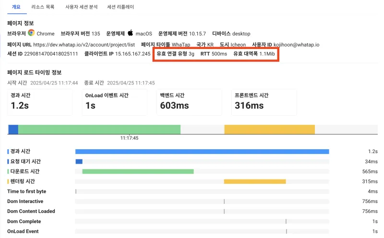
Task: Select the 세션 리플레이 tab
Action: tap(120, 7)
